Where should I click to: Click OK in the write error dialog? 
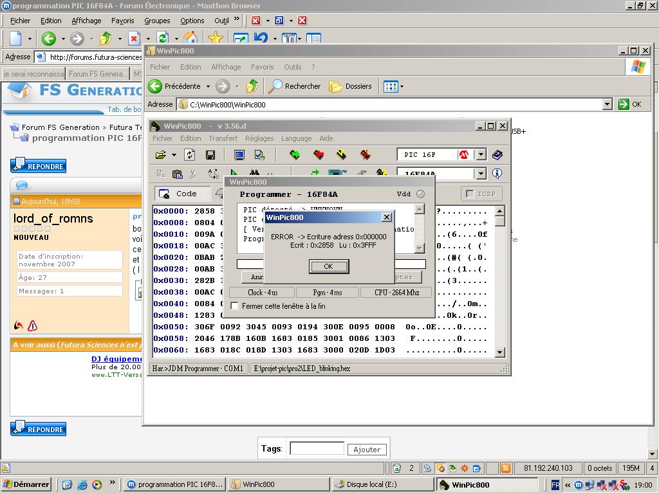329,266
